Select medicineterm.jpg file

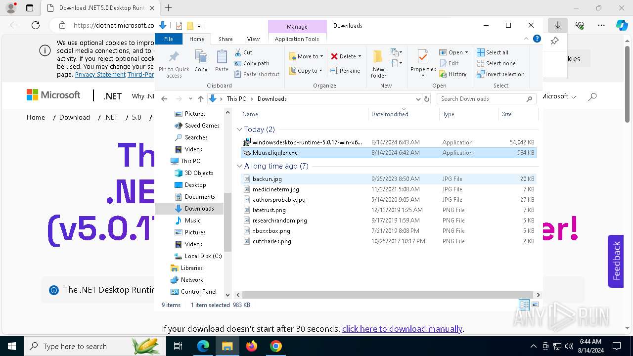pyautogui.click(x=388, y=189)
